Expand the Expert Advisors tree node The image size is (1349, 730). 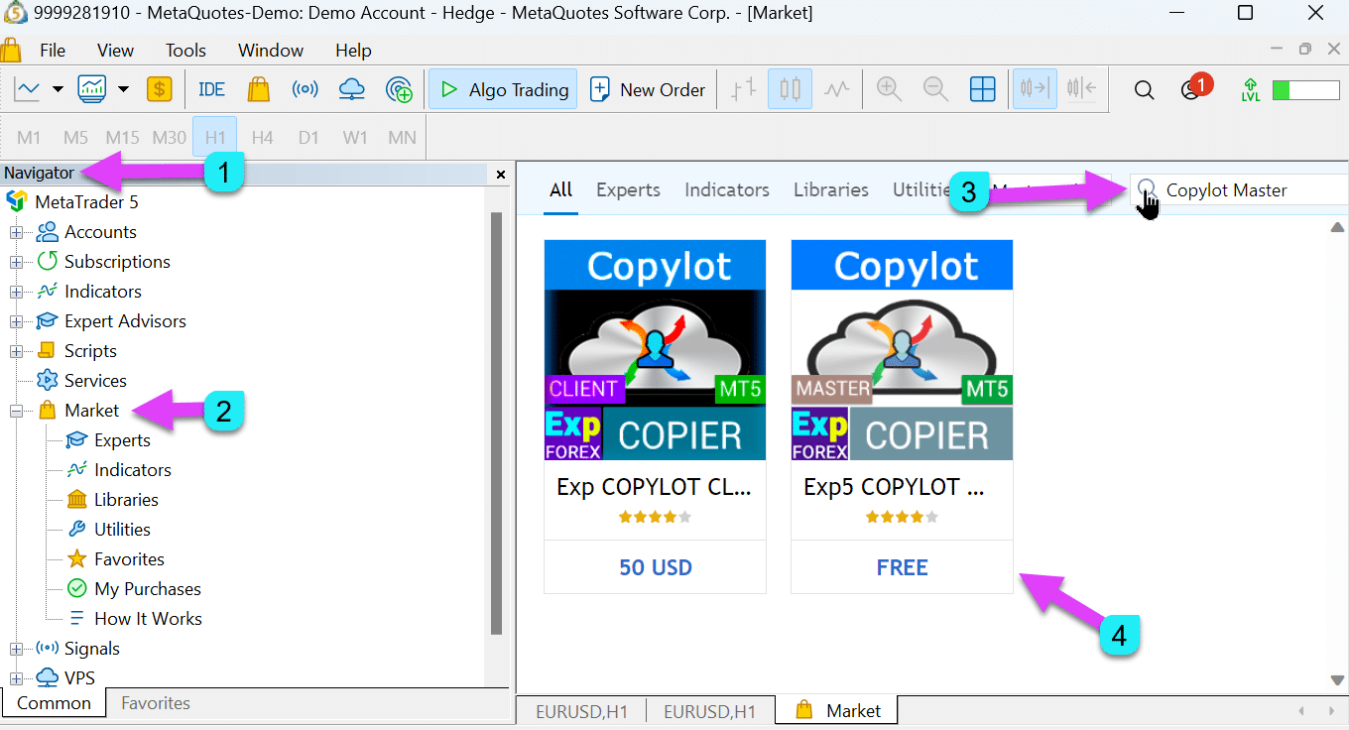point(16,322)
